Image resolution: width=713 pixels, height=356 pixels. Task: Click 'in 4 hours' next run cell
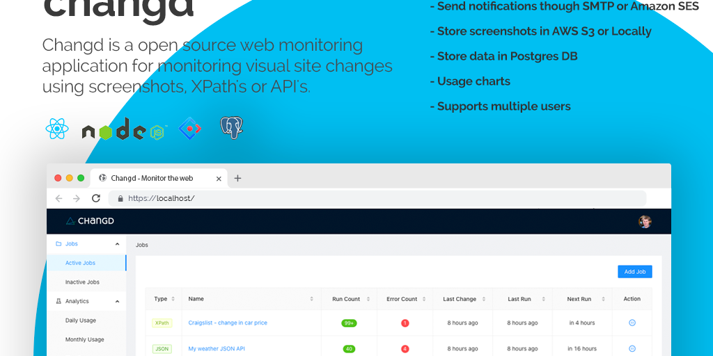(x=581, y=323)
